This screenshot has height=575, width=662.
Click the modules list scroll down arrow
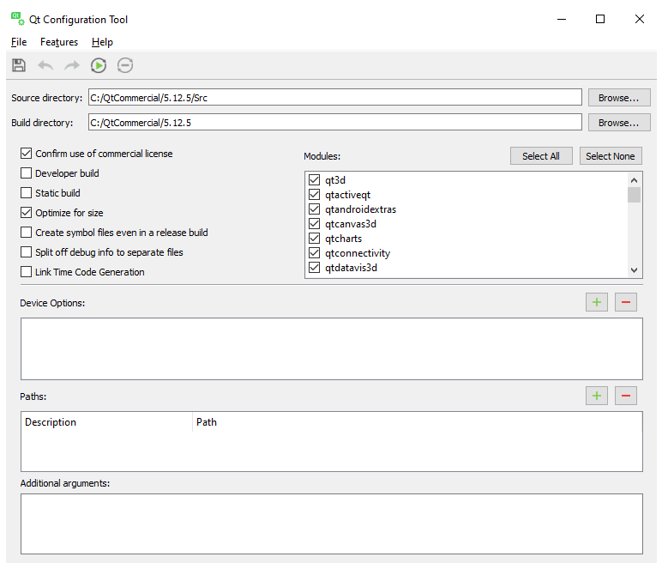pyautogui.click(x=634, y=270)
